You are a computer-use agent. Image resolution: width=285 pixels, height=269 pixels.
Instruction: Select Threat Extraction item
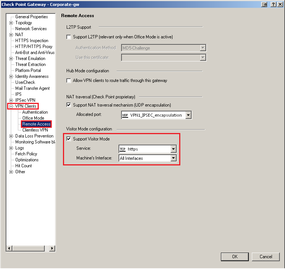(30, 64)
